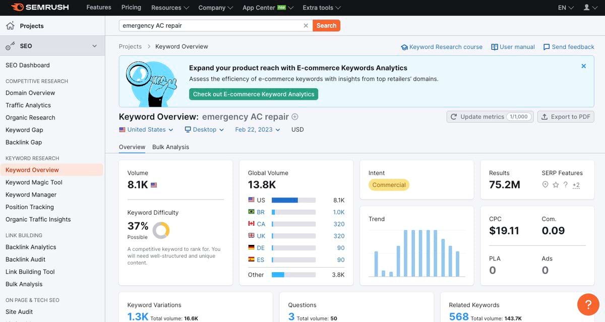Click Check out E-commerce Keyword Analytics button
The height and width of the screenshot is (322, 605).
pyautogui.click(x=254, y=94)
